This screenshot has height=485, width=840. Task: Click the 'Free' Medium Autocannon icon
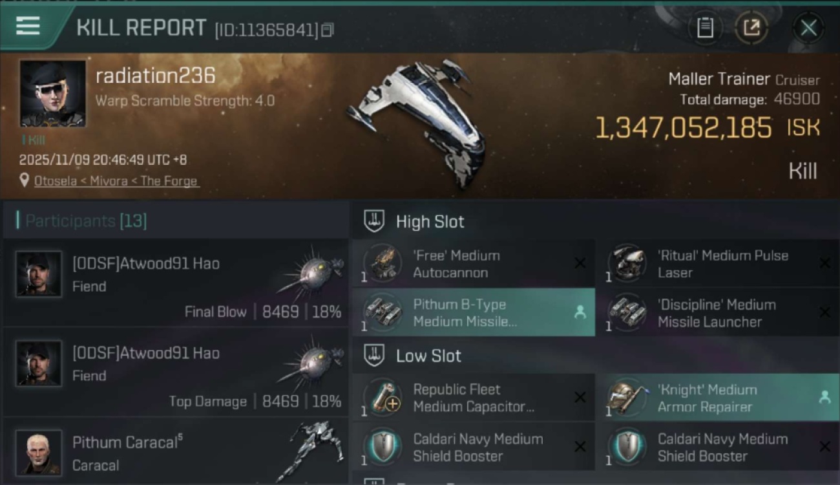coord(383,264)
